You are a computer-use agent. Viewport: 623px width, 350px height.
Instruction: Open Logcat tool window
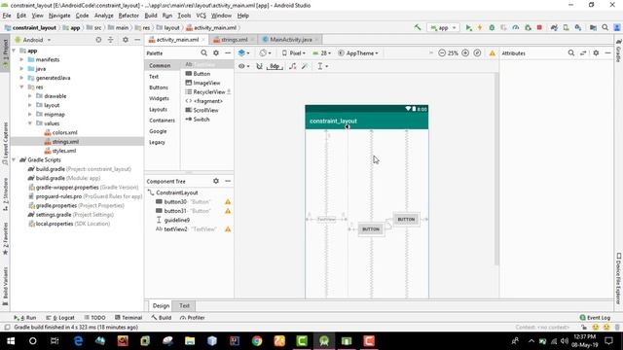point(60,318)
